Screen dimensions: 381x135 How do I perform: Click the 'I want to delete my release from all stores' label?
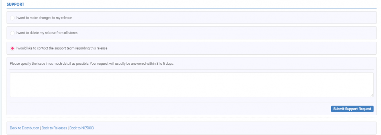[47, 33]
